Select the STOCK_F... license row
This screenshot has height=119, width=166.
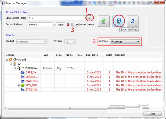(83, 90)
